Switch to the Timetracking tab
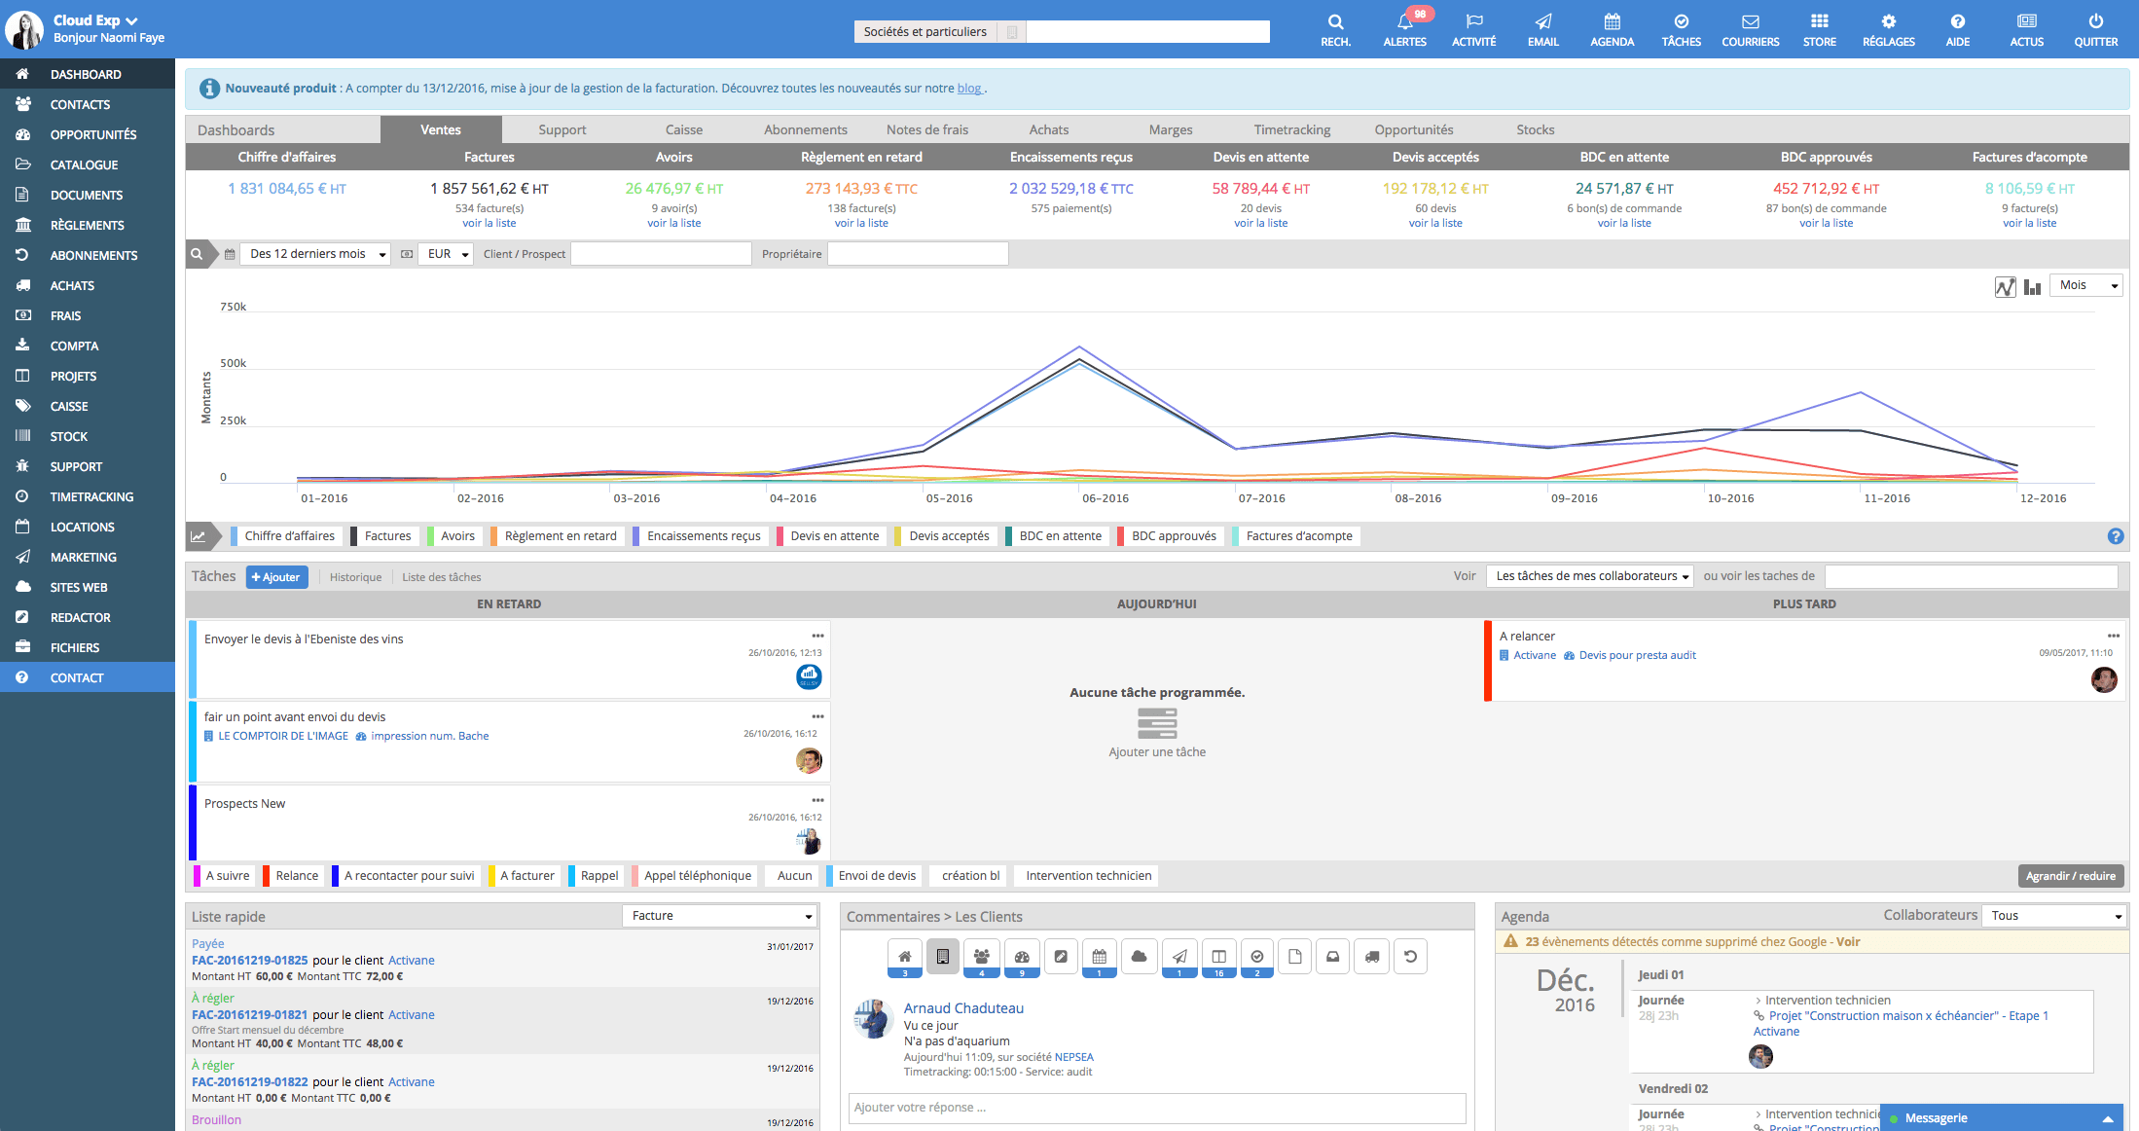Image resolution: width=2139 pixels, height=1131 pixels. [x=1292, y=129]
